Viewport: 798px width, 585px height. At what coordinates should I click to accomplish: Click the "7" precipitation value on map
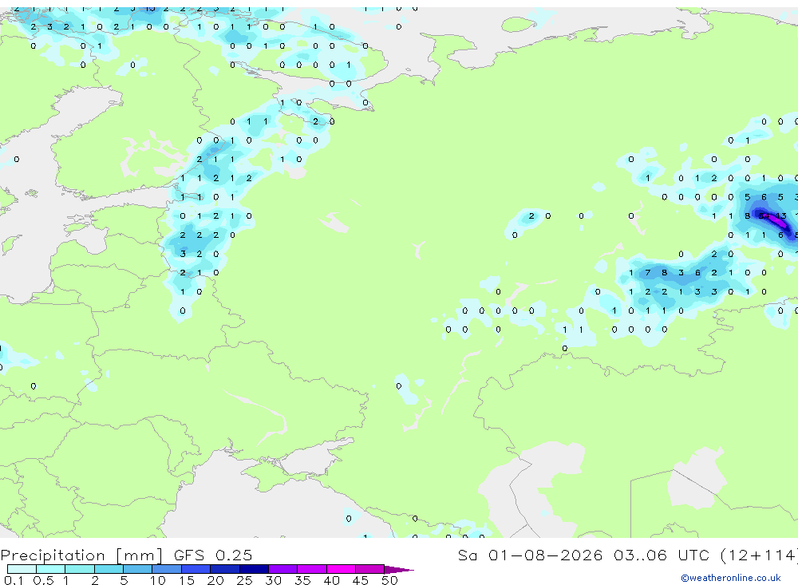[647, 273]
